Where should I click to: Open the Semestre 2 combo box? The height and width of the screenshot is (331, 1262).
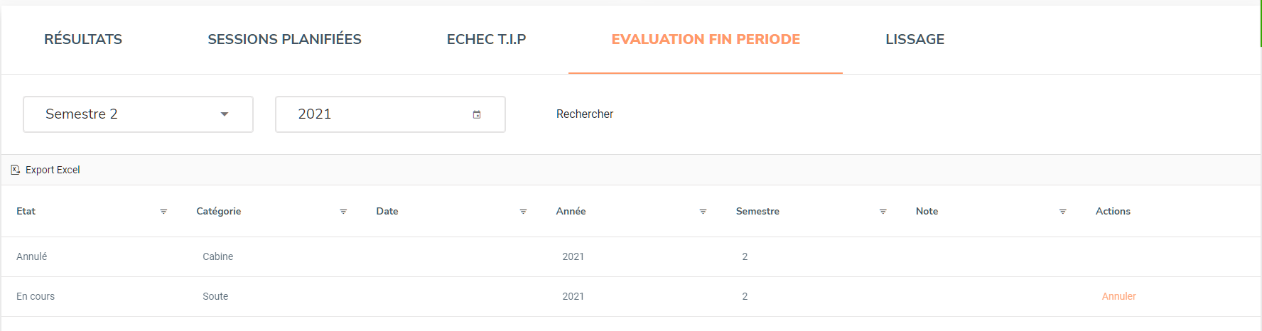138,114
